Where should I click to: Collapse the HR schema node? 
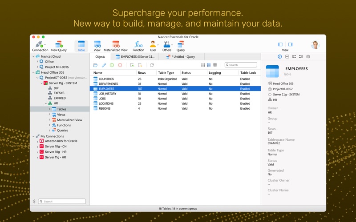click(x=46, y=103)
